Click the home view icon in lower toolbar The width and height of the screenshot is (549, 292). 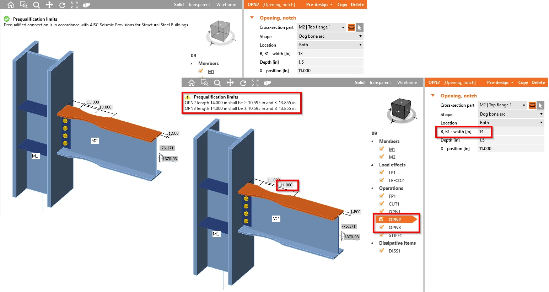(x=192, y=83)
